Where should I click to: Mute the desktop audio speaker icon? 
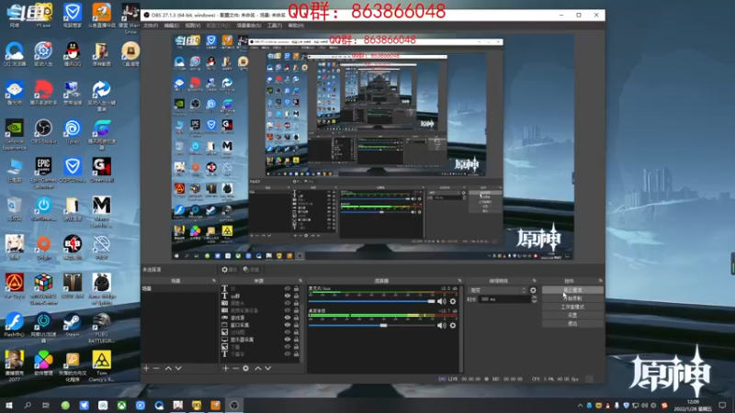442,326
